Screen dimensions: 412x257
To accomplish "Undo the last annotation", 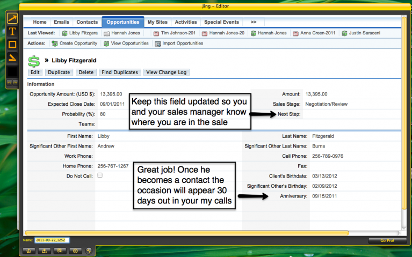I will point(9,83).
